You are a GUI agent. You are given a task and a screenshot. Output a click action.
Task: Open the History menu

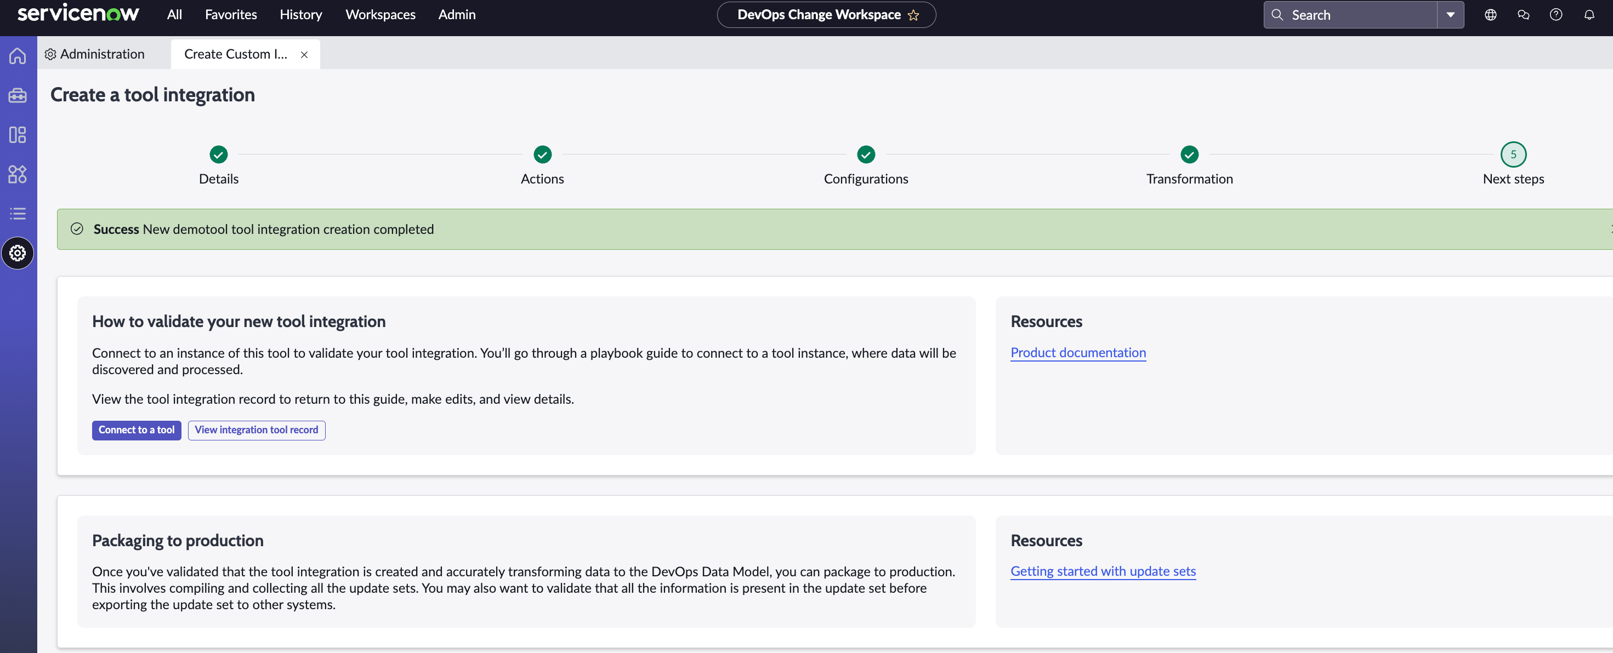[x=300, y=14]
